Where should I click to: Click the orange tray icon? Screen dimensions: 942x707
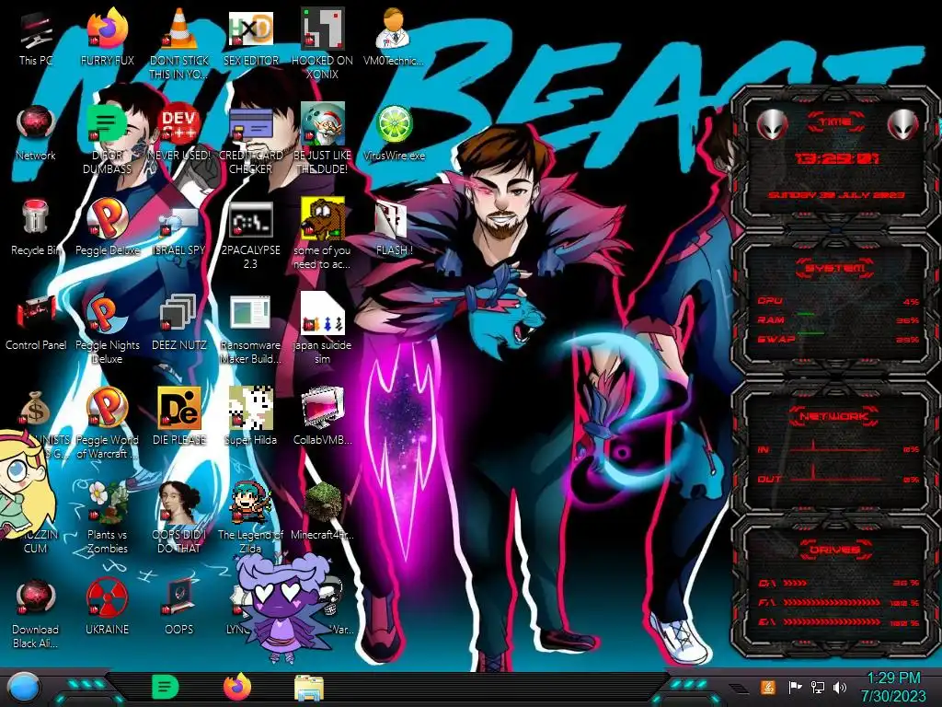pos(768,687)
